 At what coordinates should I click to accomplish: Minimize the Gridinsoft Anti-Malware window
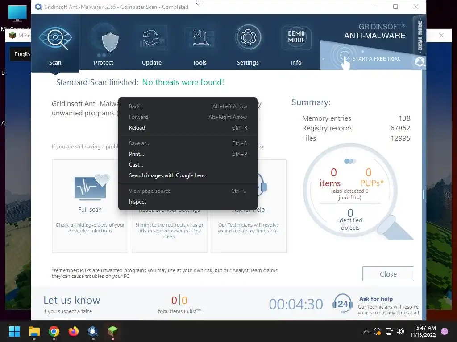(375, 7)
